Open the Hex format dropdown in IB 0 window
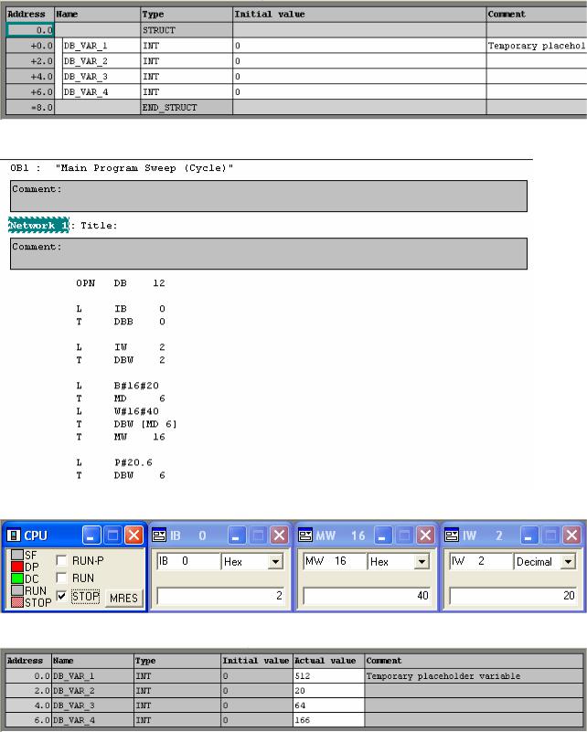 pyautogui.click(x=275, y=562)
